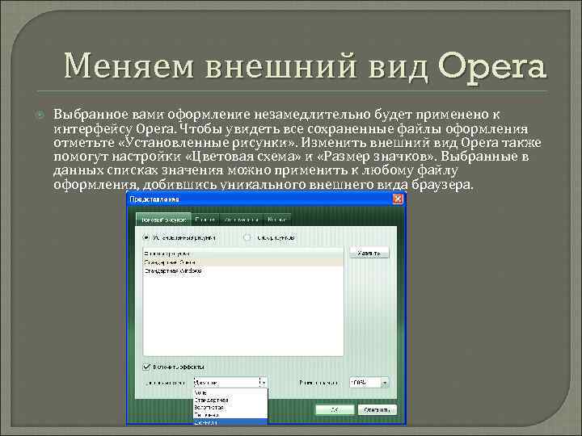Choose the top option in color scheme list
This screenshot has height=436, width=582.
pos(230,392)
